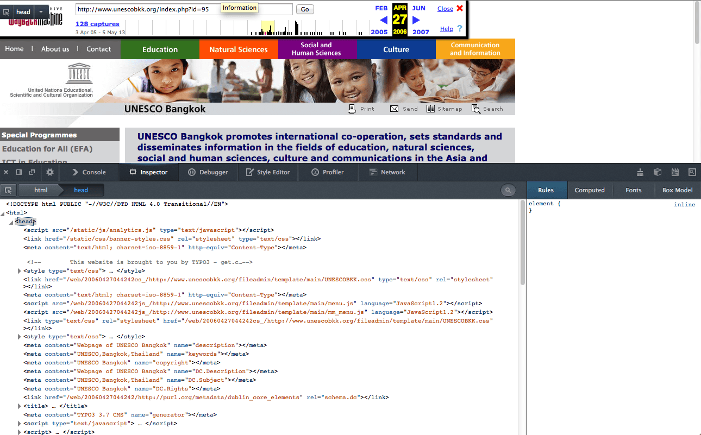Toggle responsive design mode icon
Viewport: 701px width, 435px height.
click(x=692, y=172)
